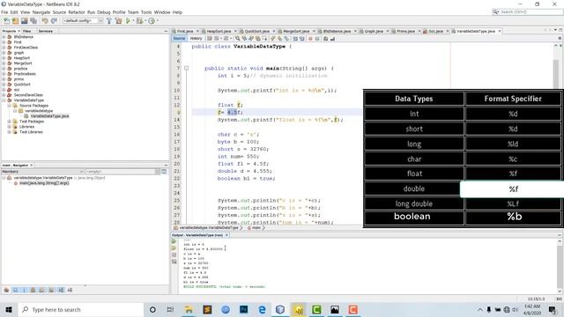Open the Windows notification center icon
The height and width of the screenshot is (317, 564).
click(553, 309)
